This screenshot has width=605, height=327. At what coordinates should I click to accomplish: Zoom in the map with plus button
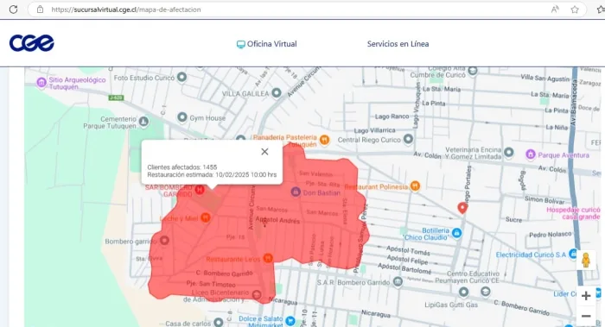point(586,296)
